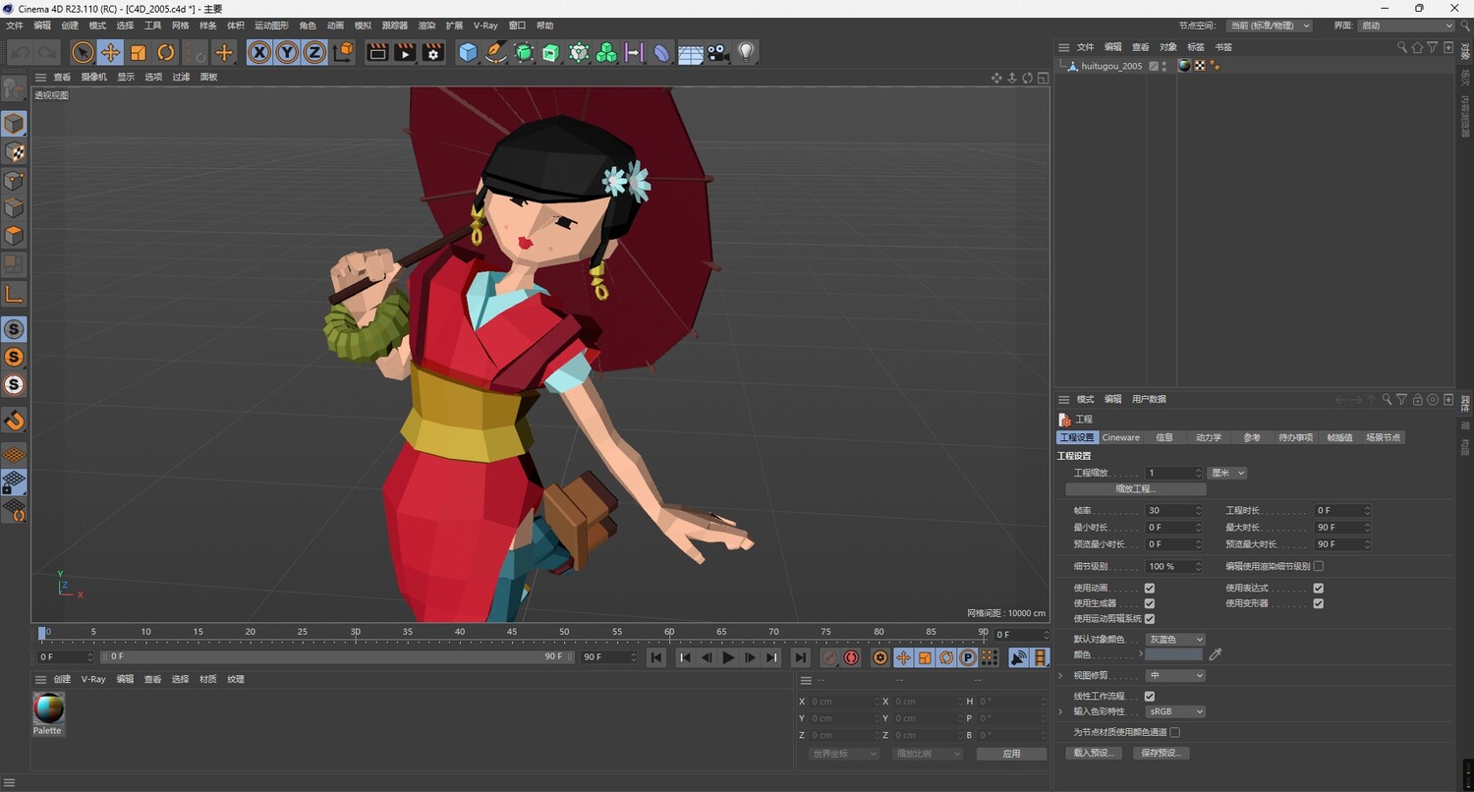Screen dimensions: 1474x792
Task: Click the Light bulb object icon
Action: pyautogui.click(x=746, y=53)
